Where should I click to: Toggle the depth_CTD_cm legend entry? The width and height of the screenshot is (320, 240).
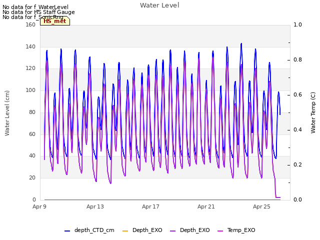tap(89, 230)
